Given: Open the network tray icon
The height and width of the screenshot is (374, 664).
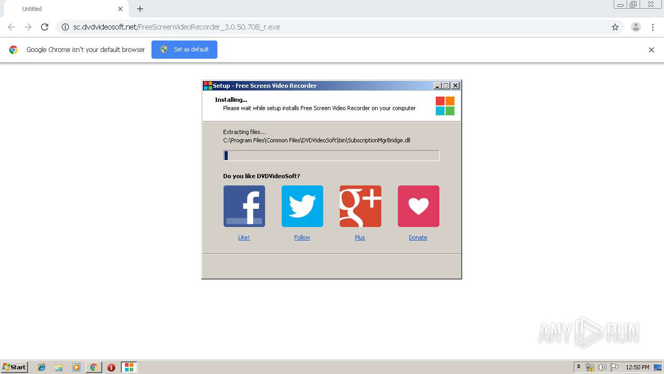Looking at the screenshot, I should point(590,367).
